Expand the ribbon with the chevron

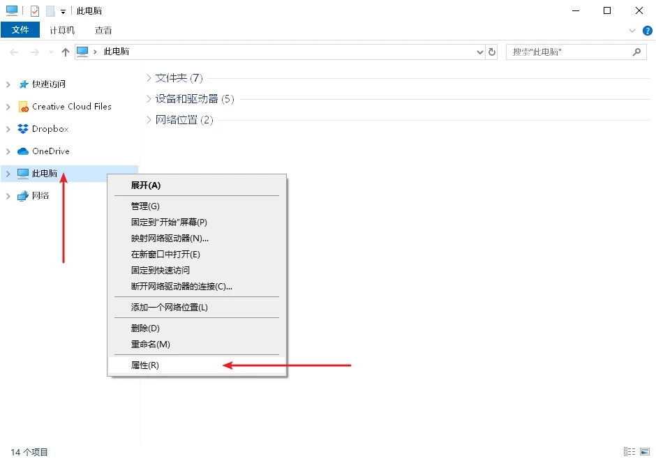coord(632,31)
